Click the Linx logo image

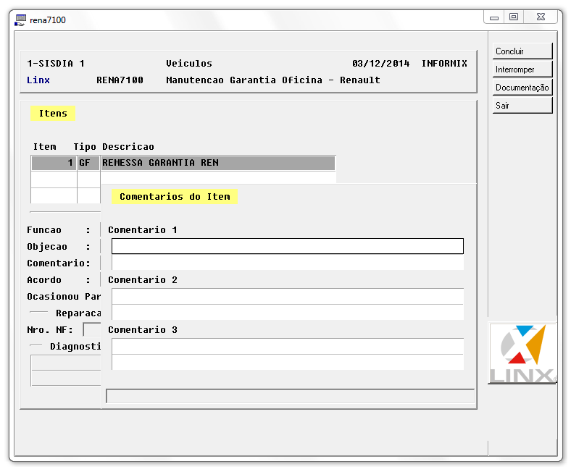coord(522,354)
